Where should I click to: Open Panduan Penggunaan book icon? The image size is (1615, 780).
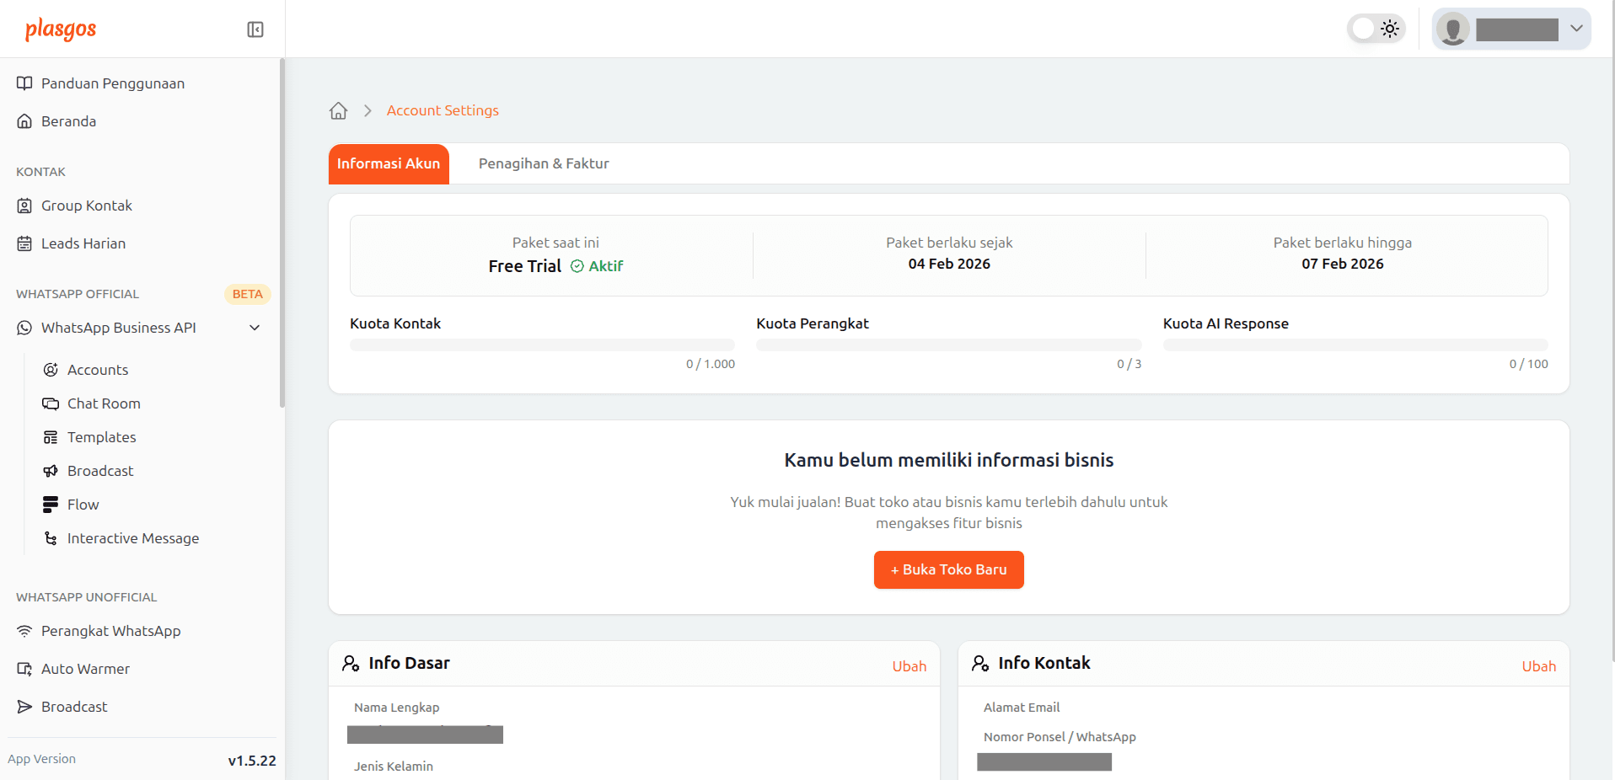(x=24, y=83)
